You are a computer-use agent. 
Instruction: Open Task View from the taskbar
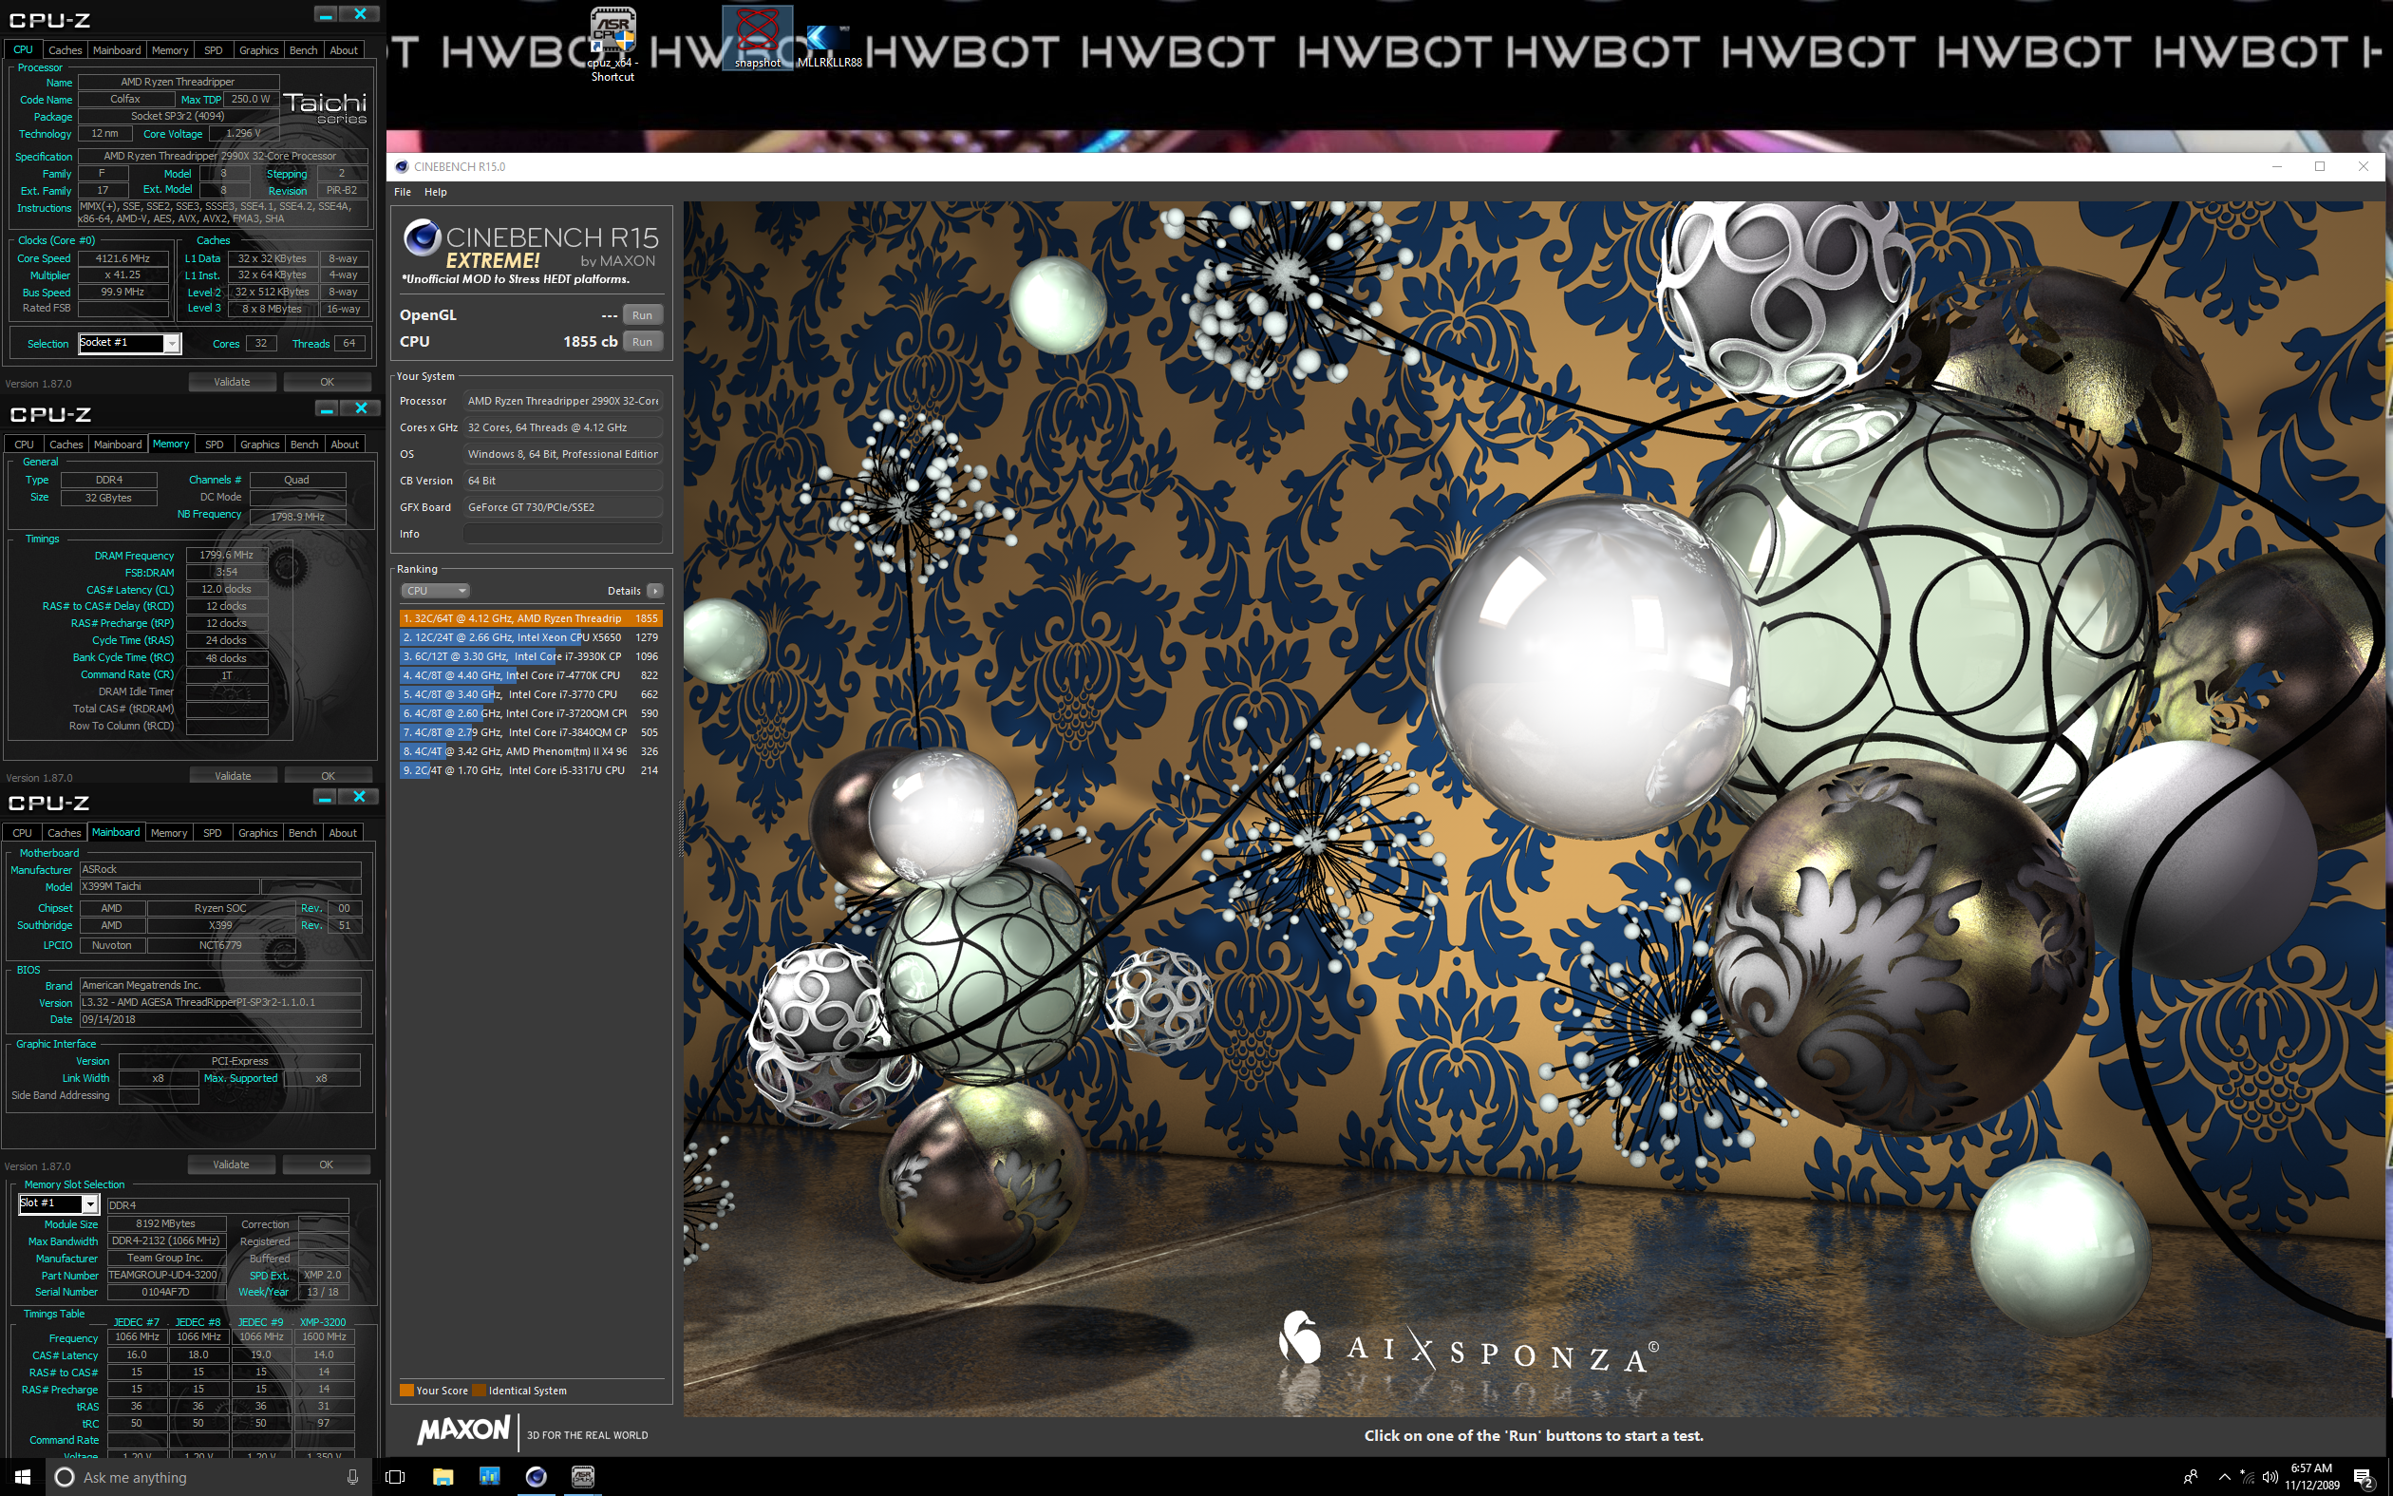[x=394, y=1476]
